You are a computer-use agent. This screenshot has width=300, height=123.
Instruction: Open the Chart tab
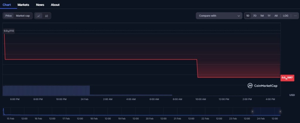click(x=7, y=5)
